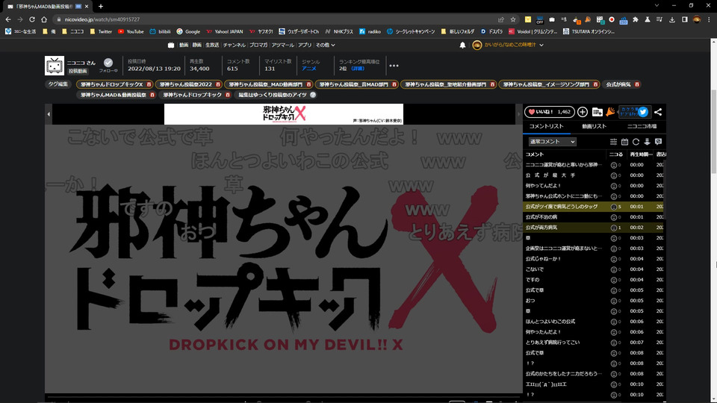The width and height of the screenshot is (717, 403).
Task: Click the share icon beside the Twitter button
Action: coord(658,112)
